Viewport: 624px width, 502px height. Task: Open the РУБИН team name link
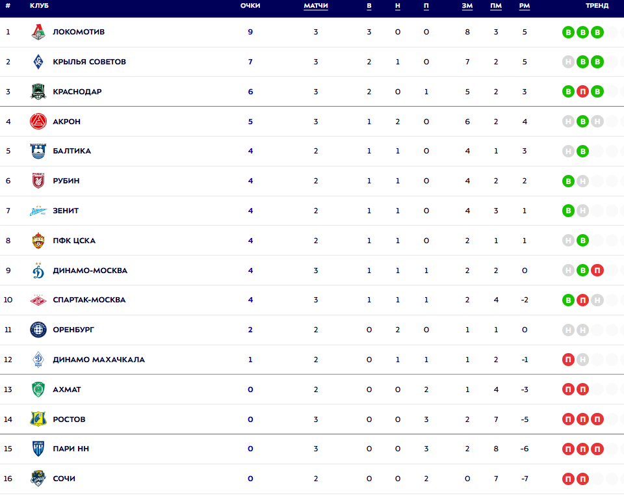point(66,181)
